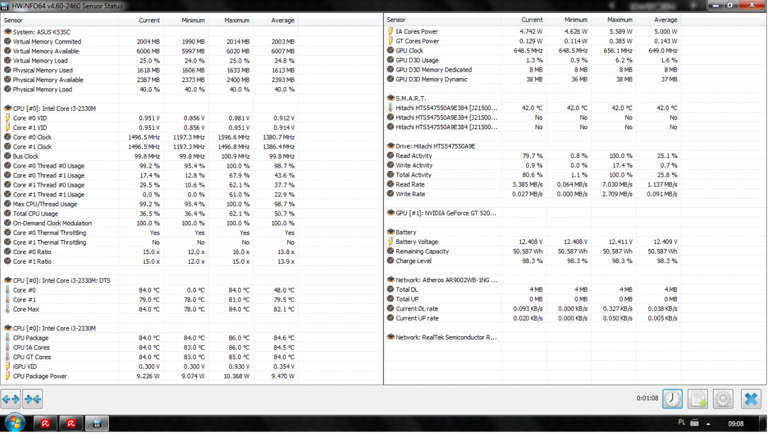
Task: Click right panel Average column header
Action: (659, 20)
